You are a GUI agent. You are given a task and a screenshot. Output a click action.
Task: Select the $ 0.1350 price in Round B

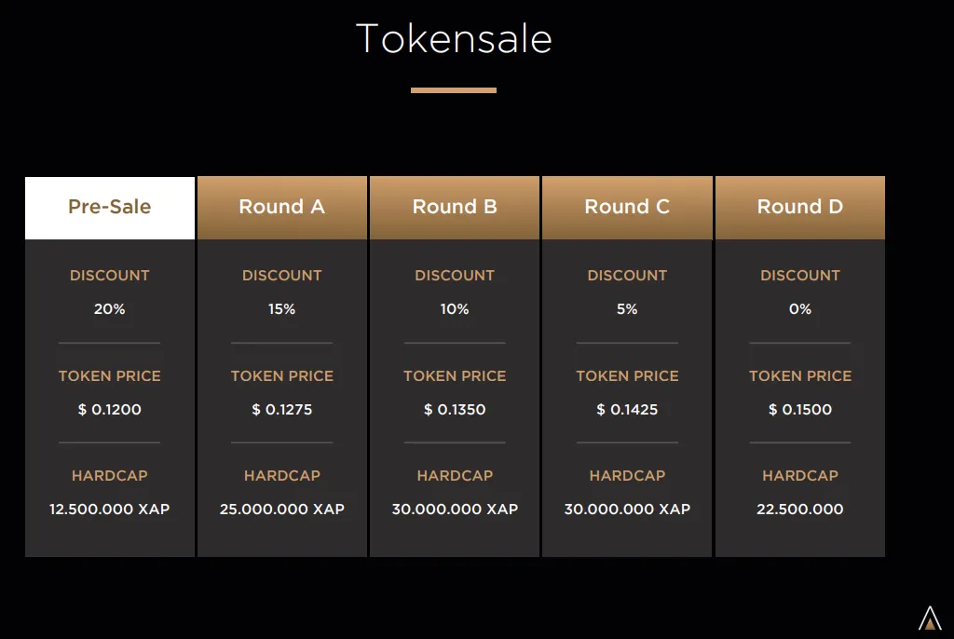coord(455,410)
